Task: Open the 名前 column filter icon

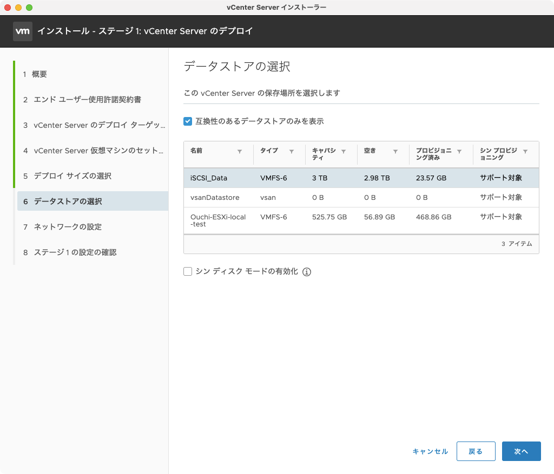Action: coord(240,152)
